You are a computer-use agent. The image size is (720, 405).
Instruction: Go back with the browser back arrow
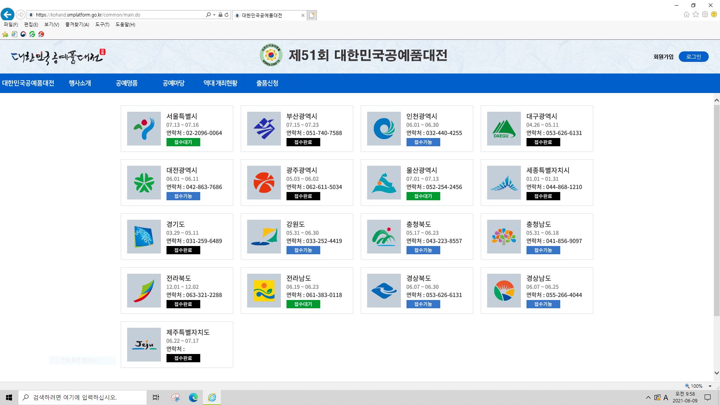click(7, 15)
